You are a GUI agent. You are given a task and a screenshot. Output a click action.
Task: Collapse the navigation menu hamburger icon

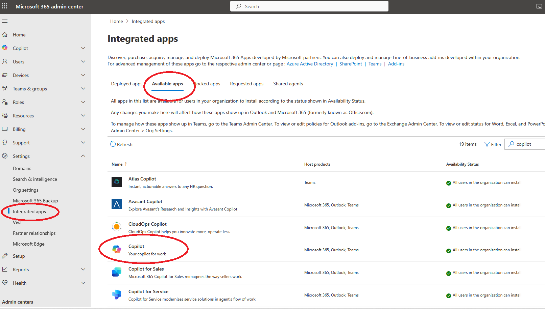[x=5, y=21]
